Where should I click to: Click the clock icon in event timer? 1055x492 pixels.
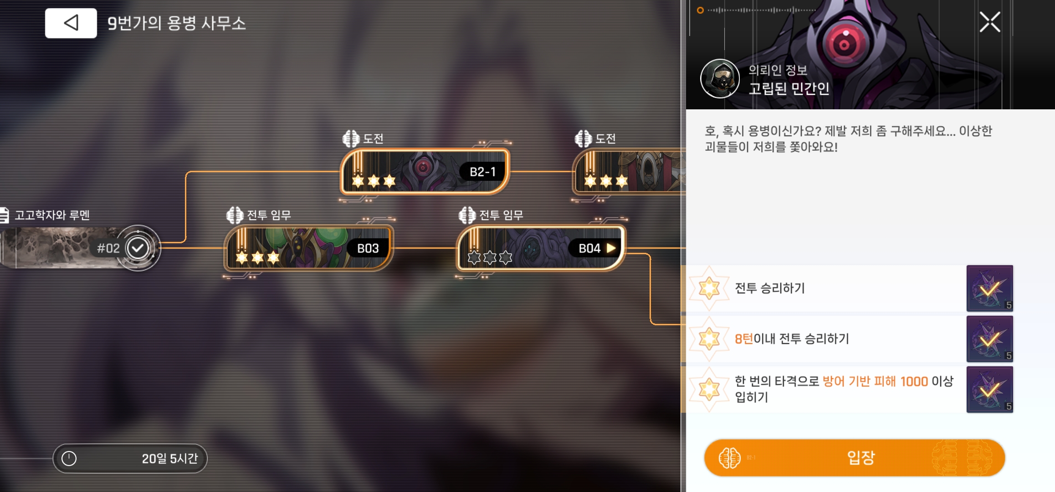tap(69, 458)
